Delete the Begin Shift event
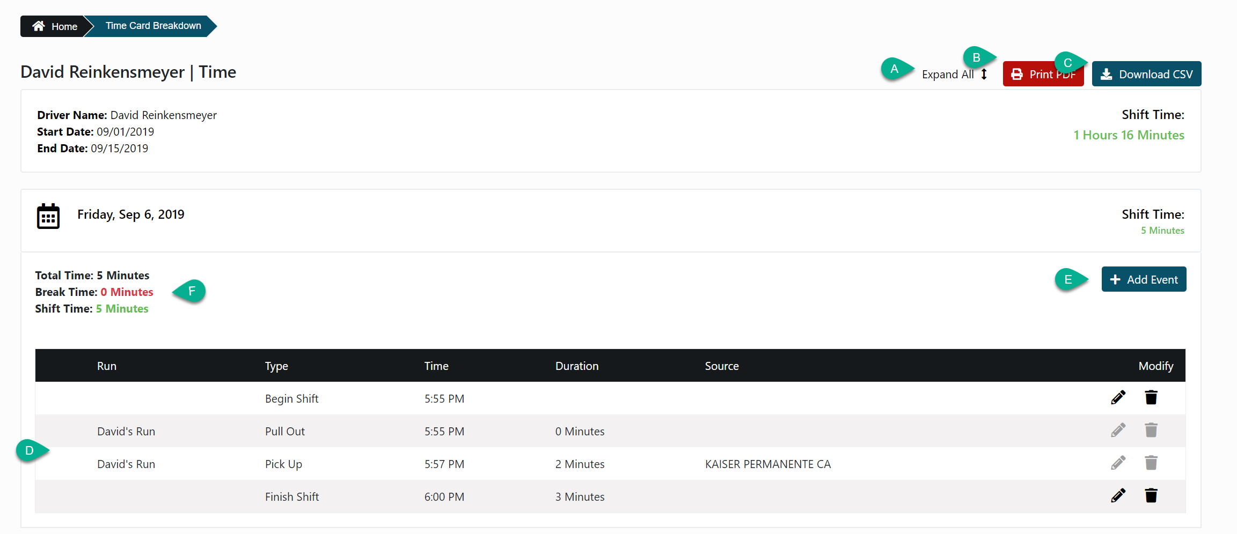Screen dimensions: 1237x534 1151,397
